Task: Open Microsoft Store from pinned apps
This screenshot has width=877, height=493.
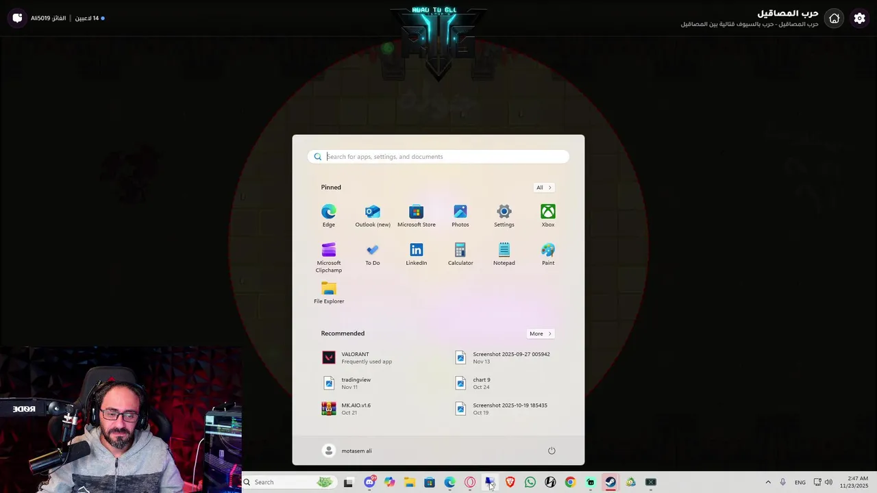Action: click(x=417, y=216)
